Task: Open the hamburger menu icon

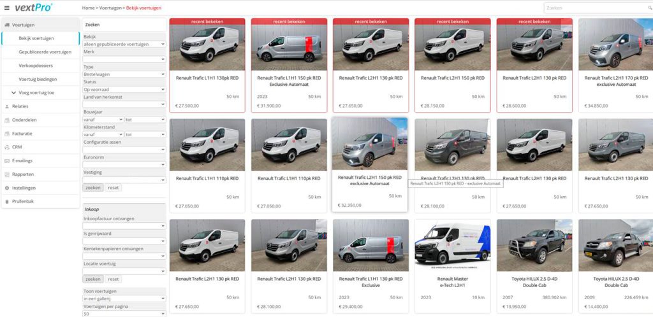Action: pyautogui.click(x=6, y=8)
